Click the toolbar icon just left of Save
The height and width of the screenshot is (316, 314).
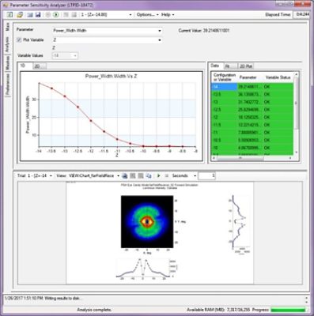pos(30,15)
